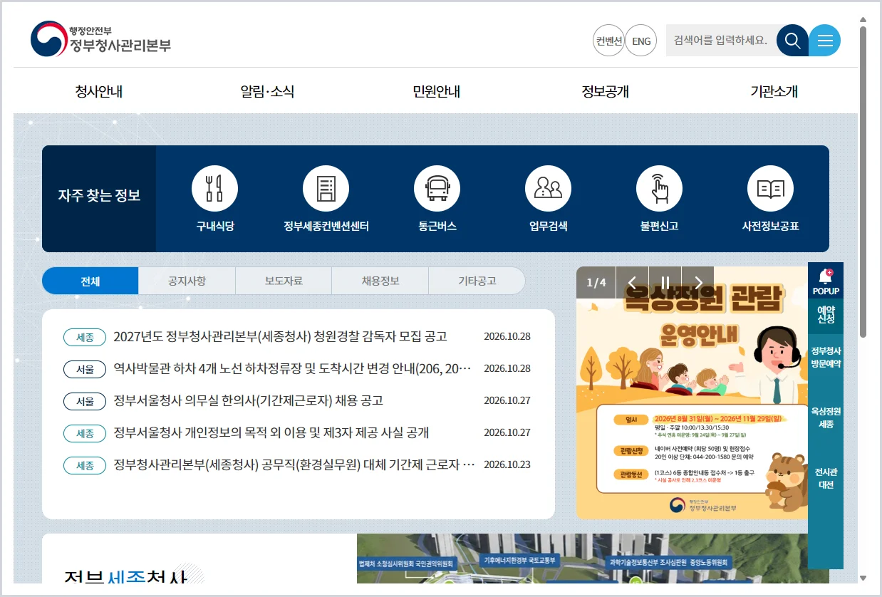Click the page vertical scrollbar thumb
882x597 pixels.
tap(863, 181)
